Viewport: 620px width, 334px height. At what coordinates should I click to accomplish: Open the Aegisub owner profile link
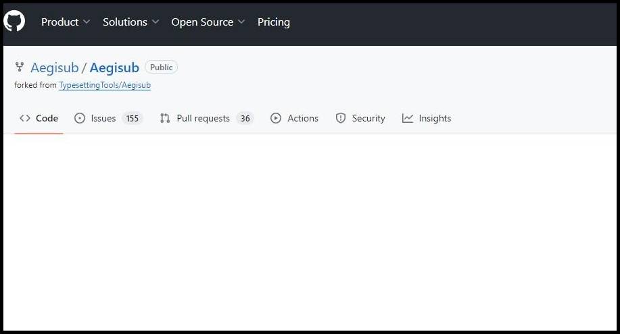point(55,67)
